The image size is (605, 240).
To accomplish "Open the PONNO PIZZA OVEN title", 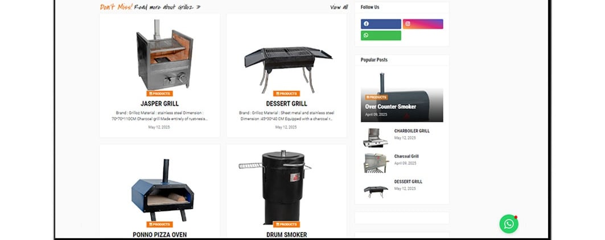I will pos(159,235).
